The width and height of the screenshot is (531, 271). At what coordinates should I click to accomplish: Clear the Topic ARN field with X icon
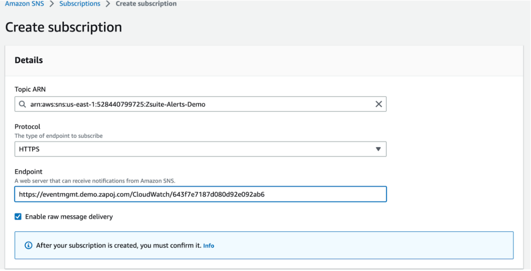click(379, 104)
